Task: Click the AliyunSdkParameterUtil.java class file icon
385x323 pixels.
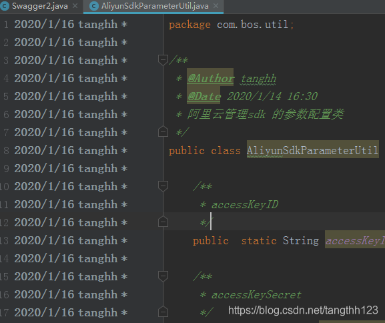Action: tap(94, 6)
